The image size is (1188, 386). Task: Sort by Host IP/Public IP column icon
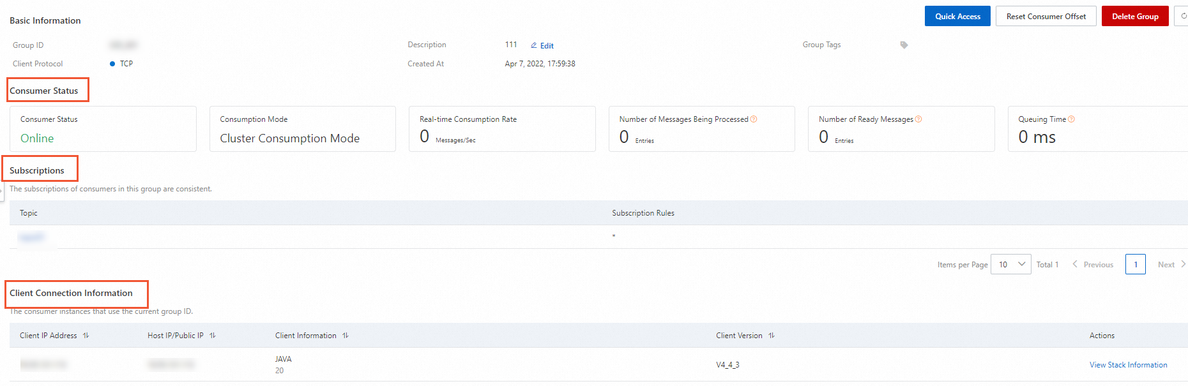(x=213, y=336)
